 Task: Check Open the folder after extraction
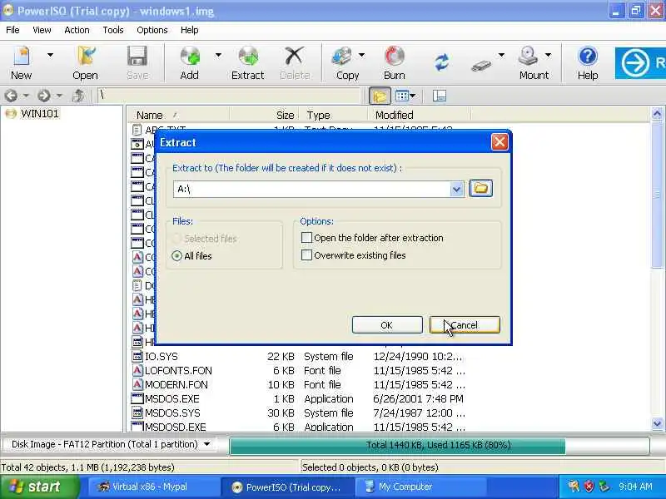click(x=306, y=238)
